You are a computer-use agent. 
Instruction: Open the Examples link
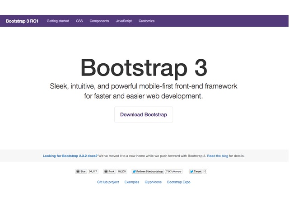pyautogui.click(x=132, y=182)
